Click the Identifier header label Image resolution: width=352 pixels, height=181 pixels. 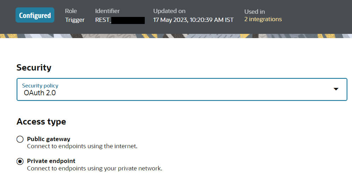click(x=107, y=11)
